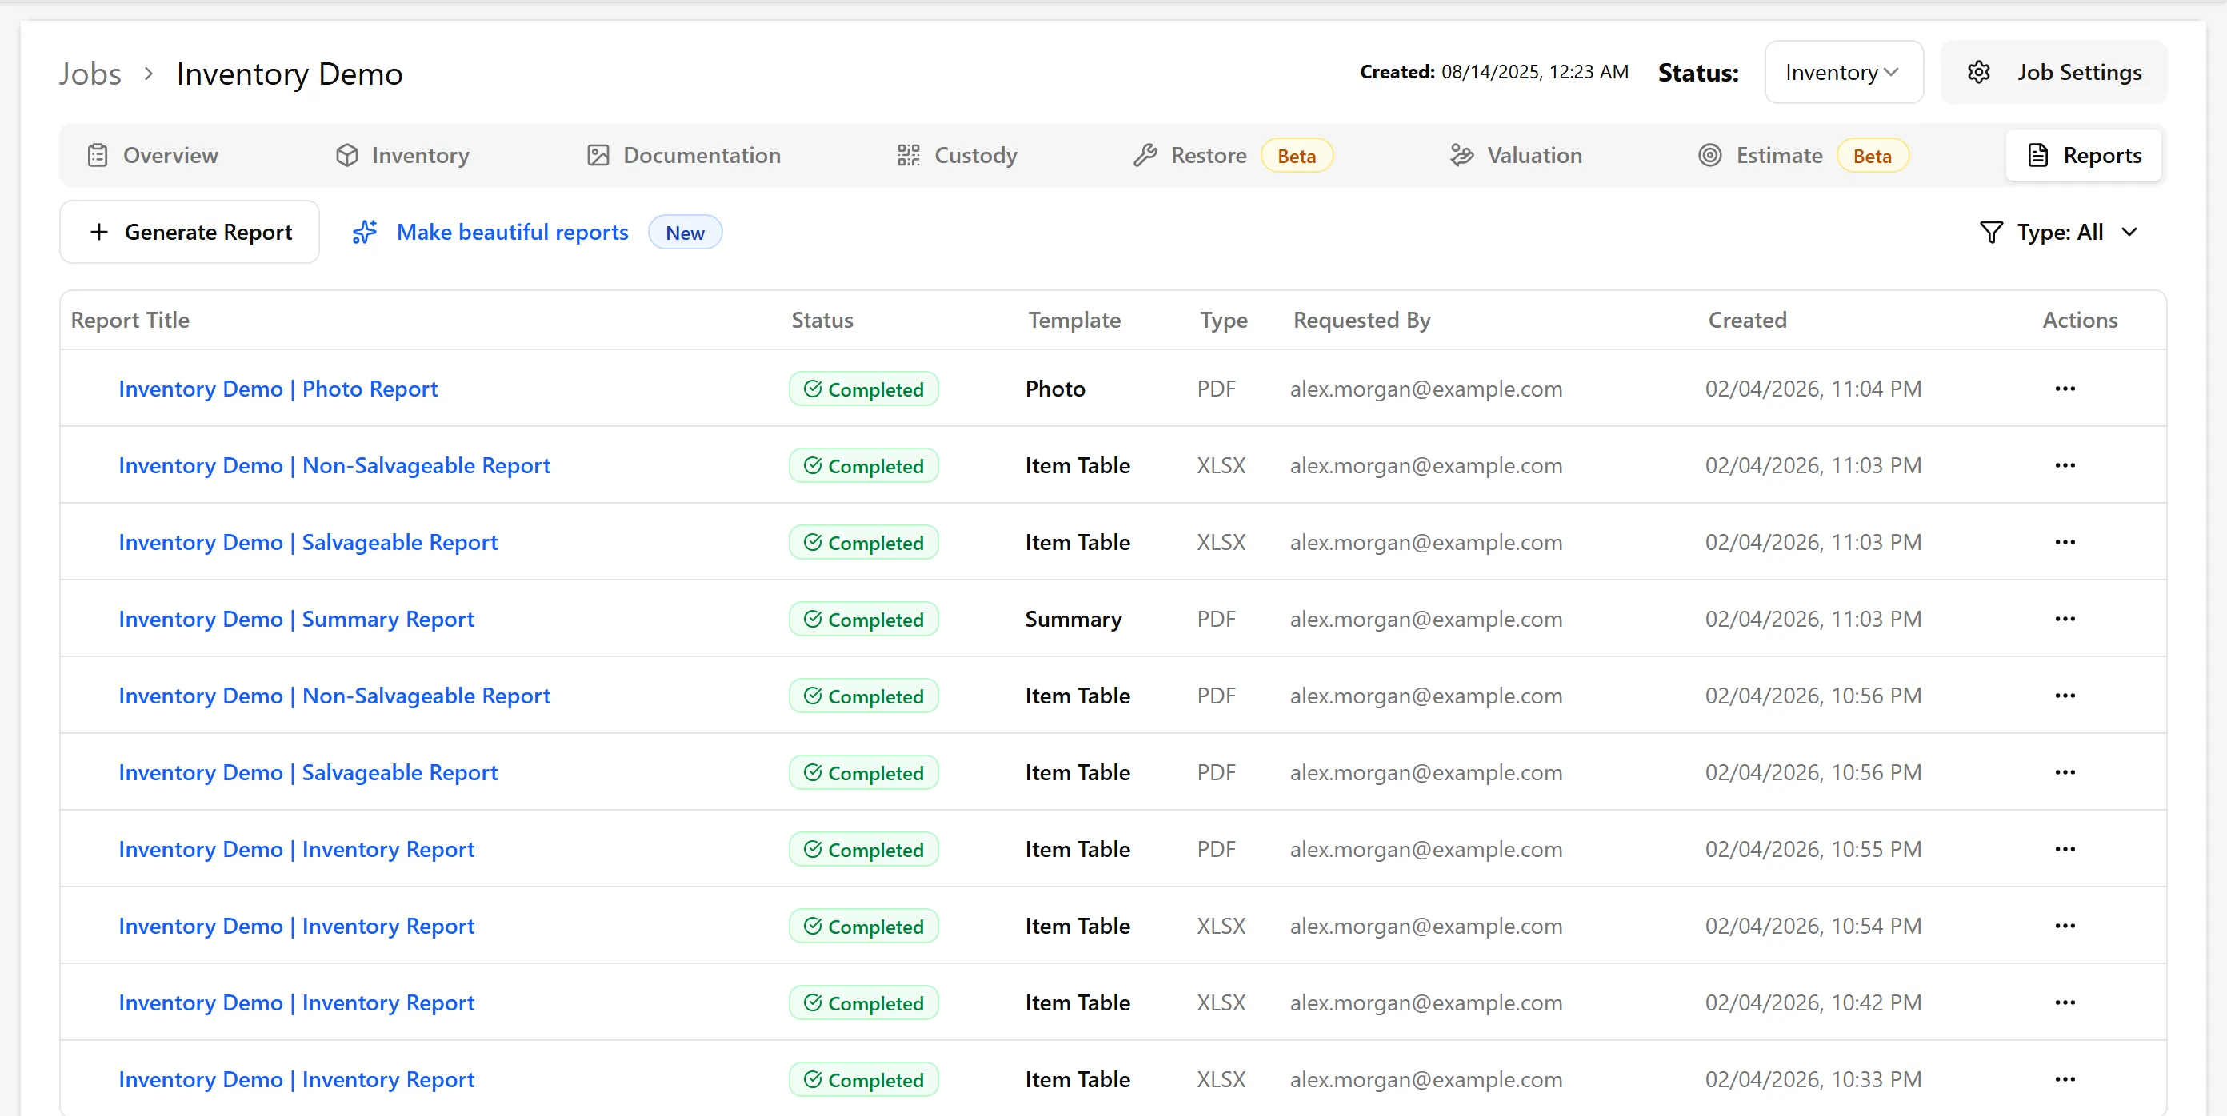
Task: Expand the Type: All filter dropdown
Action: pyautogui.click(x=2059, y=233)
